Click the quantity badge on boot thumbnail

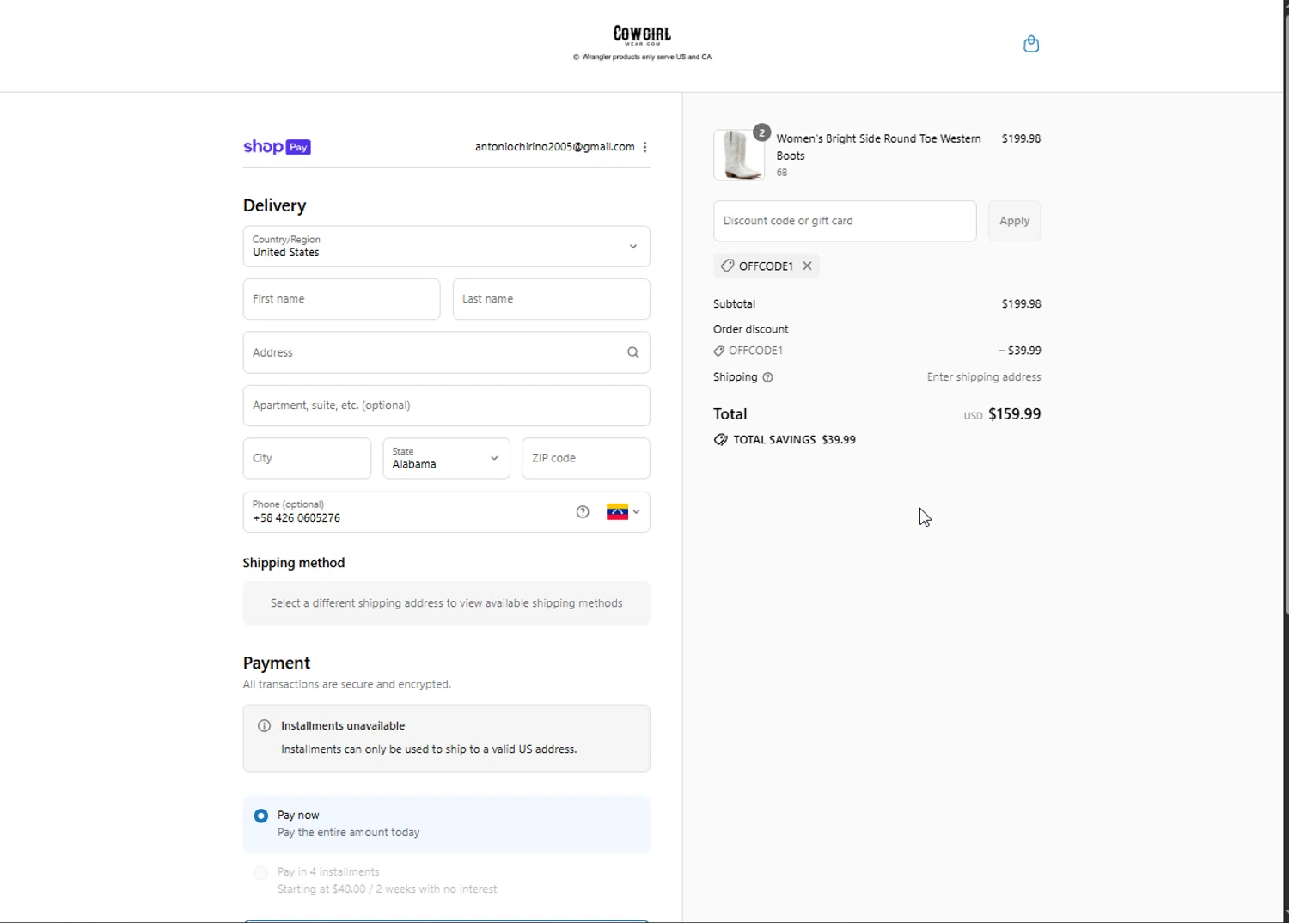coord(761,132)
